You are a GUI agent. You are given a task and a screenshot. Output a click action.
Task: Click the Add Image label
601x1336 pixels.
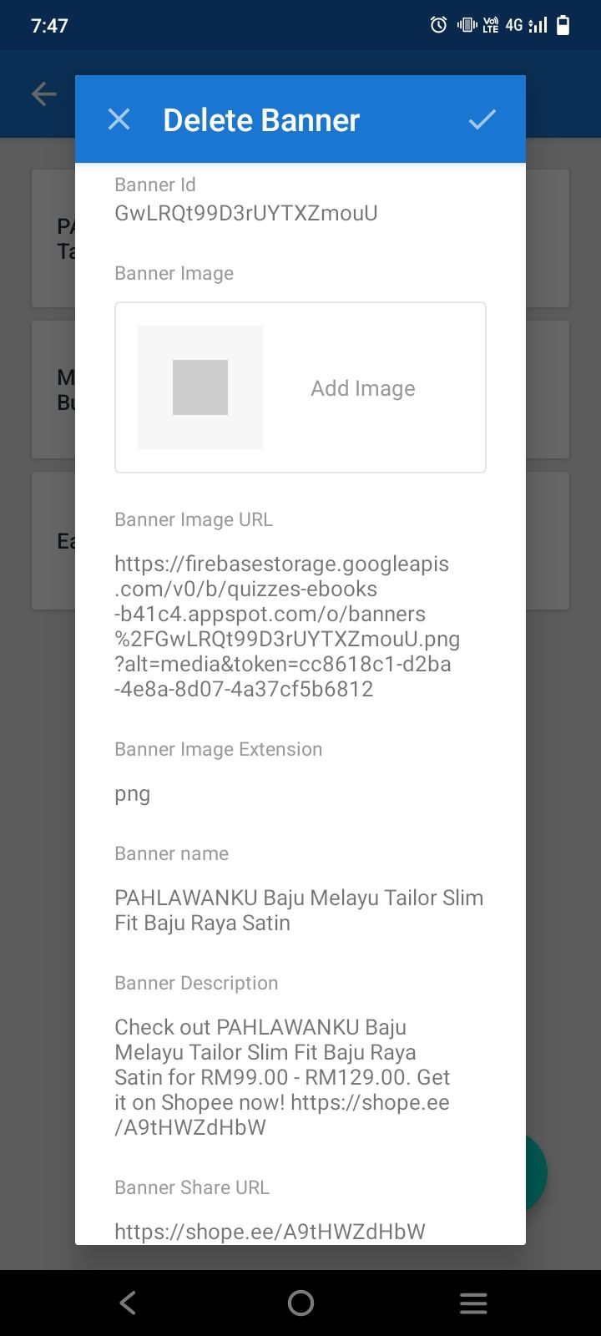pos(363,388)
